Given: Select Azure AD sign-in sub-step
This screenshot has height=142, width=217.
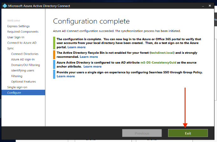Looking at the screenshot, I should [23, 59].
